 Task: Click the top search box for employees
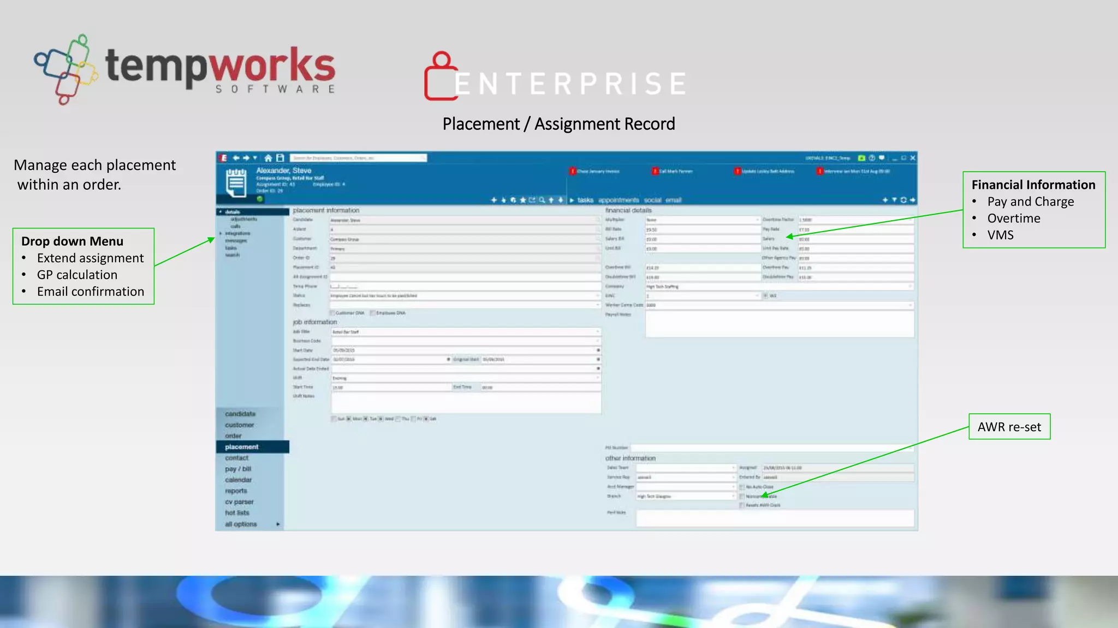tap(358, 158)
